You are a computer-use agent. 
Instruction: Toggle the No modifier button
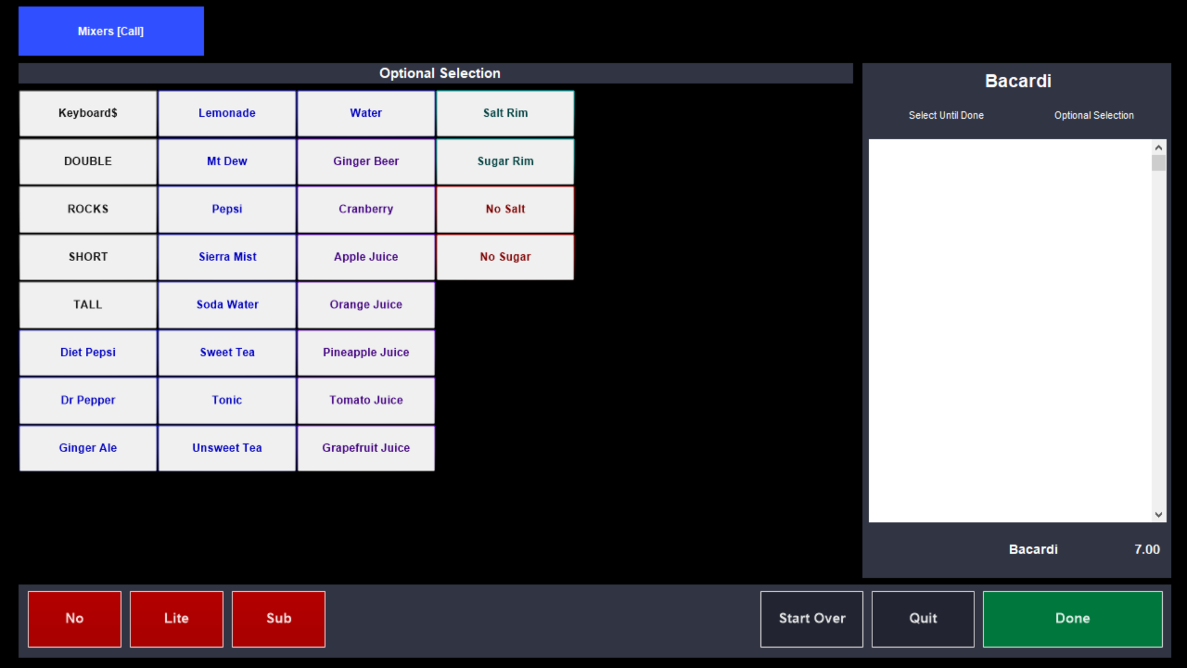[74, 619]
